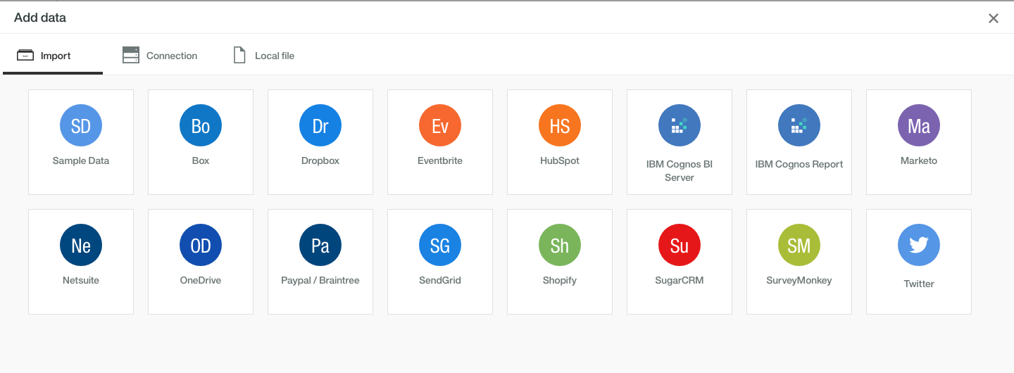1014x373 pixels.
Task: Switch to the Connection tab
Action: [160, 56]
